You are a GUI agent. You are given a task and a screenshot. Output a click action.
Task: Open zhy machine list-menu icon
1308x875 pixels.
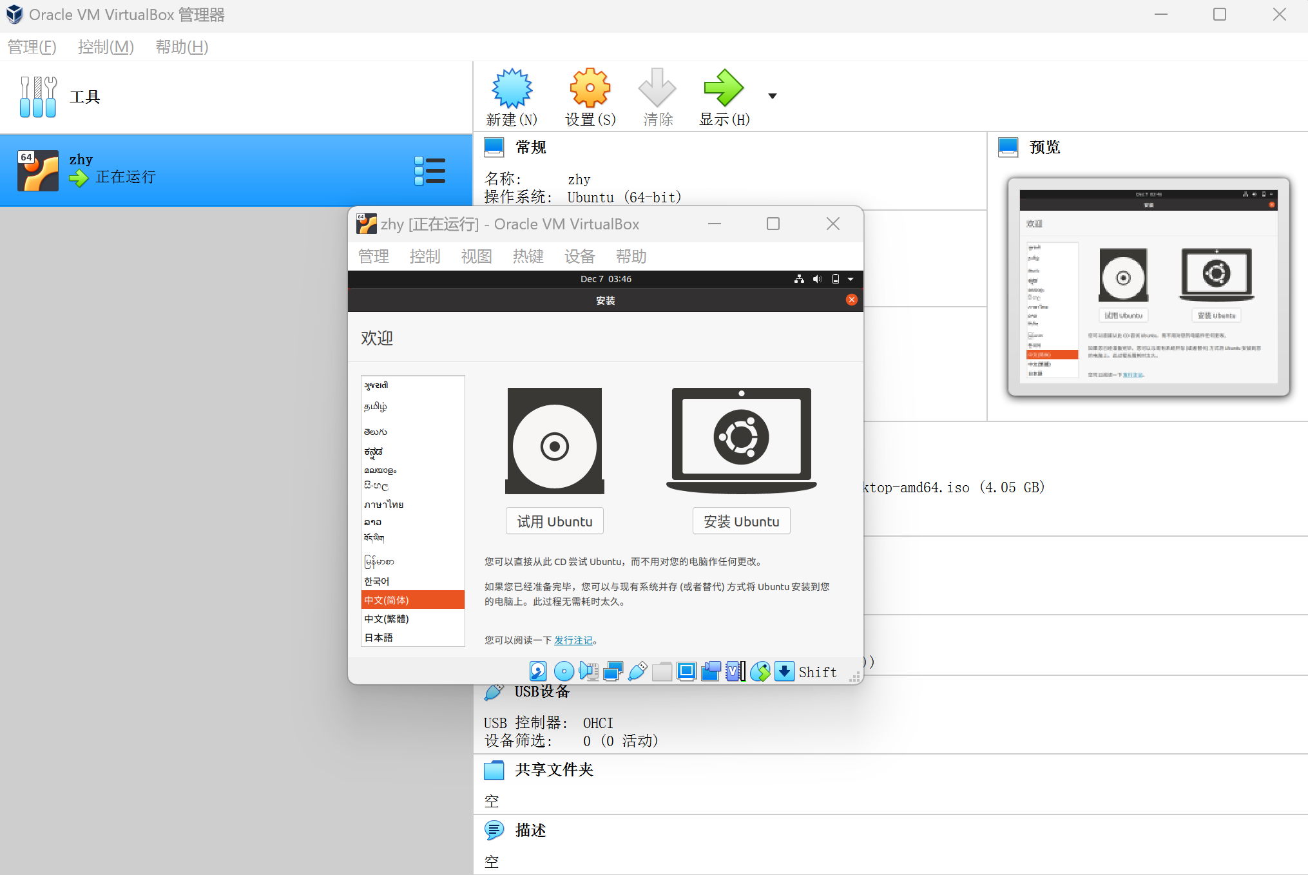[x=430, y=171]
